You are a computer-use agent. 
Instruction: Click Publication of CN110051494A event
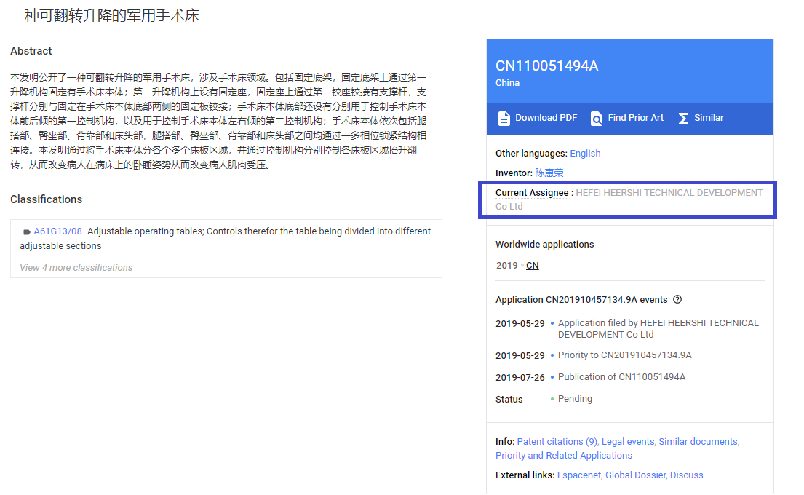(x=621, y=377)
